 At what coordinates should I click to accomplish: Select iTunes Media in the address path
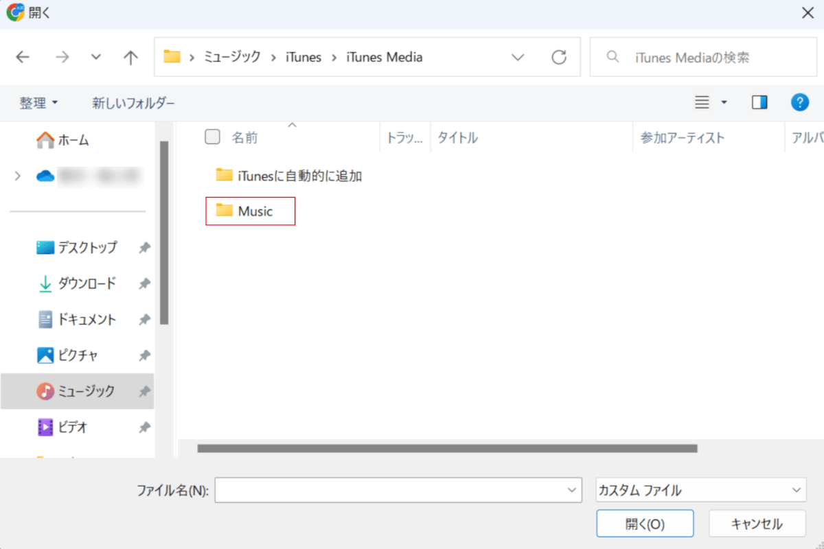[384, 57]
